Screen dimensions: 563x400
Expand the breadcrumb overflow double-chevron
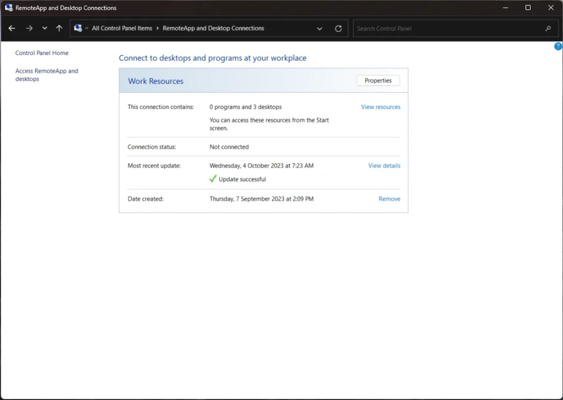(86, 29)
